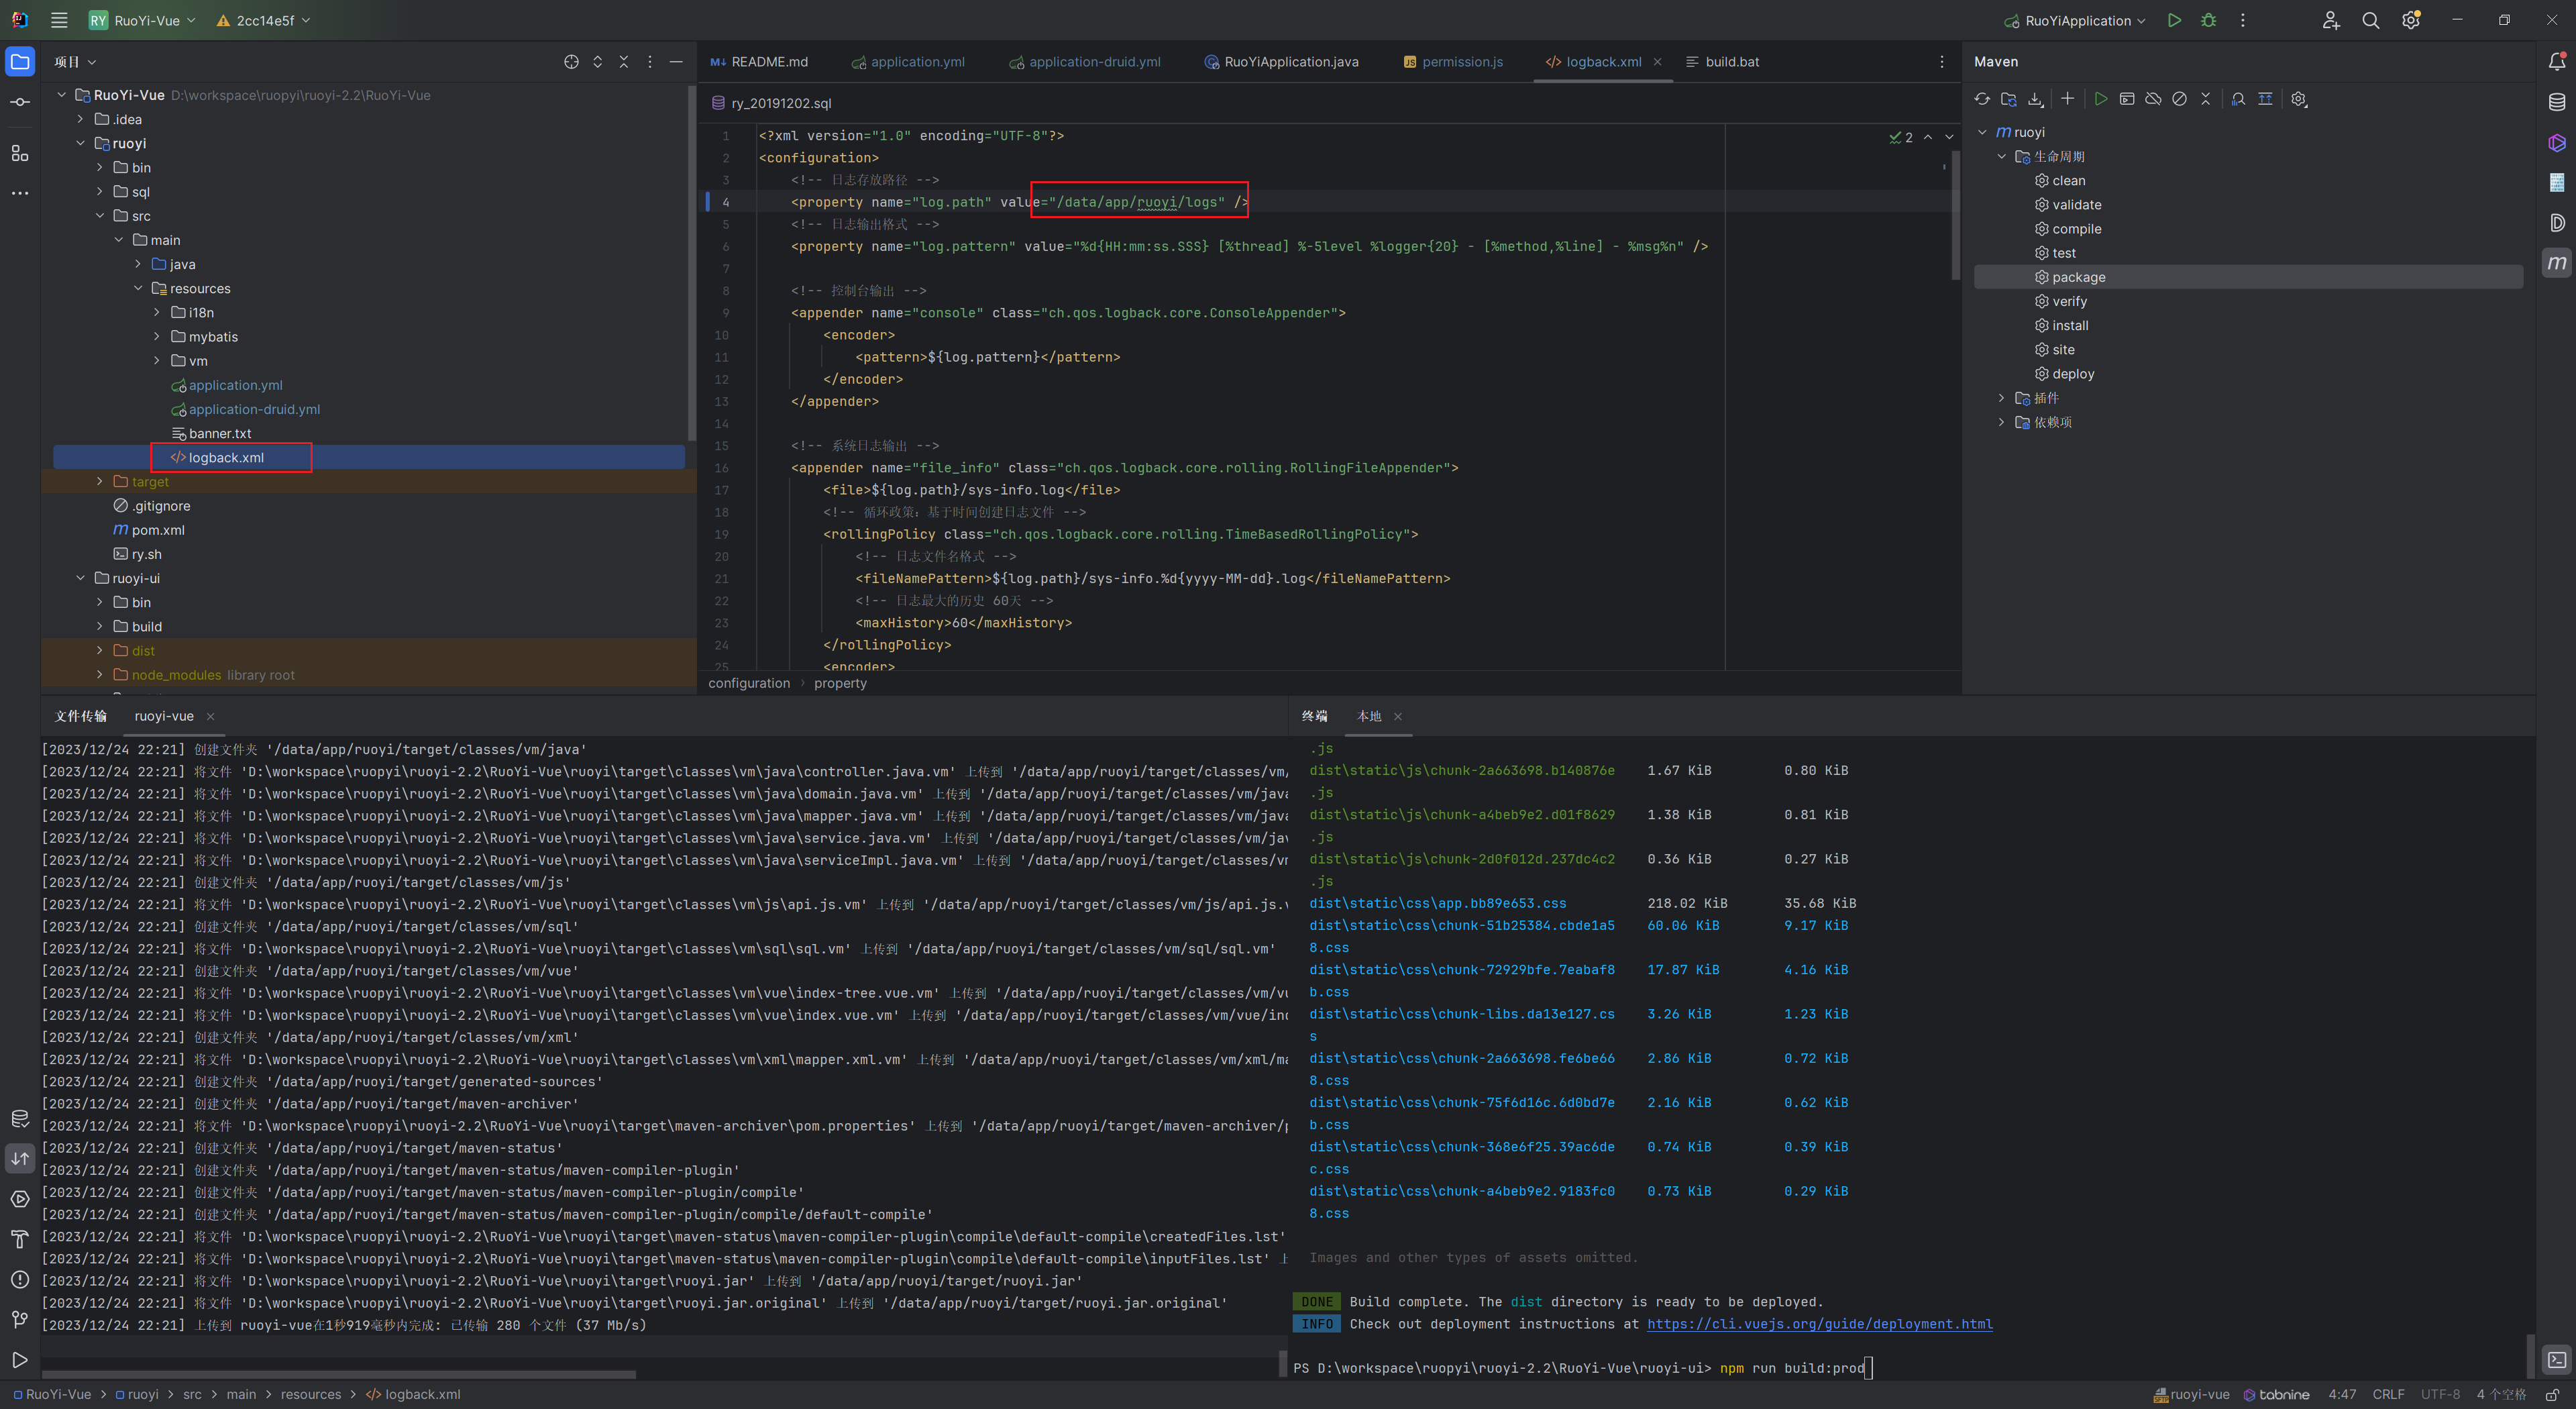This screenshot has width=2576, height=1409.
Task: Open Database tool window in right sidebar
Action: 2557,102
